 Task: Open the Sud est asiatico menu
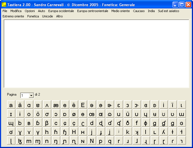tap(169, 11)
